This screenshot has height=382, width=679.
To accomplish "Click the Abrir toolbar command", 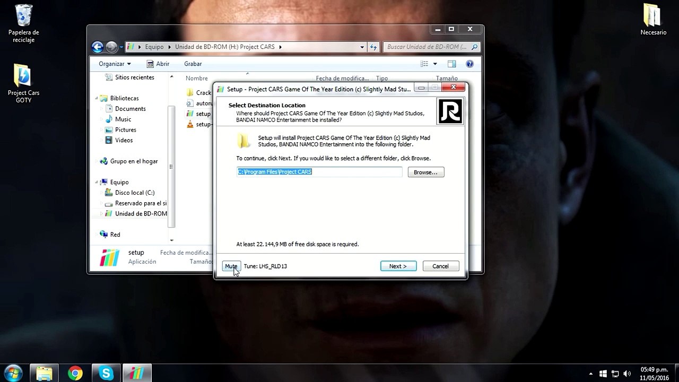I will click(158, 64).
